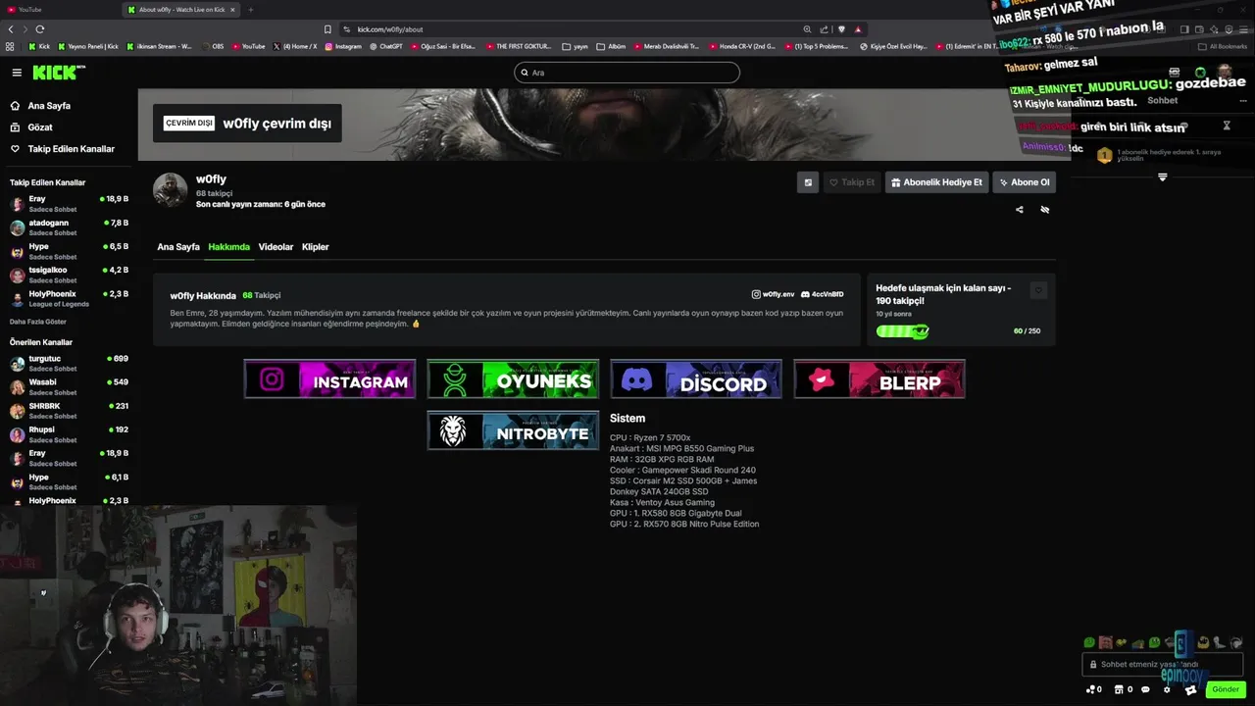Screen dimensions: 1255x706
Task: Open the All Bookmarks folder
Action: click(x=1223, y=46)
